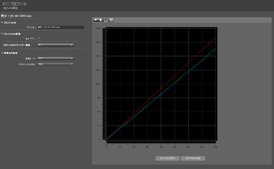Open the check interval dropdown
The image size is (274, 169).
(55, 64)
